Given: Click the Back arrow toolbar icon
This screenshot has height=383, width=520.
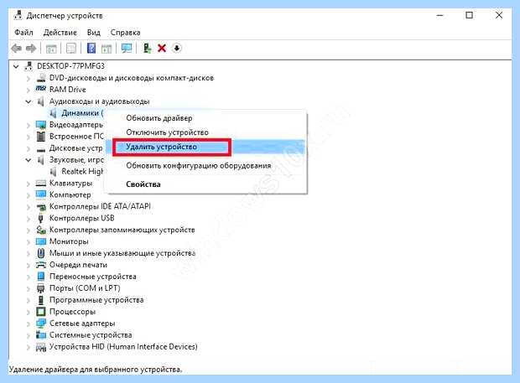Looking at the screenshot, I should tap(17, 49).
